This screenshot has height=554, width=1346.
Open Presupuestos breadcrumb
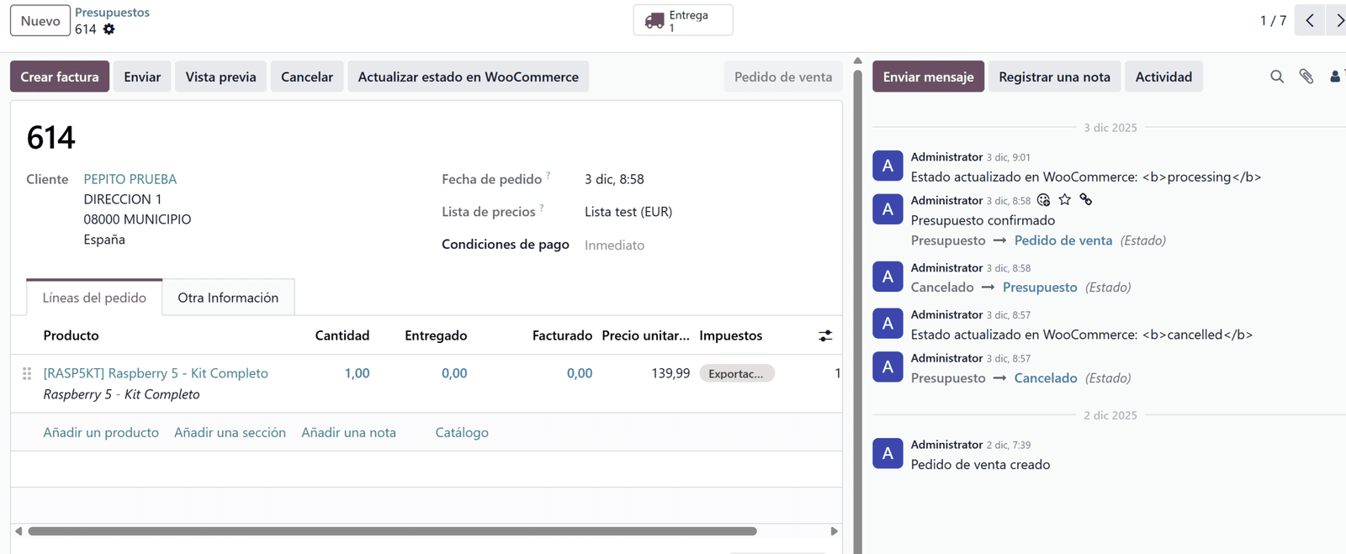click(x=112, y=13)
